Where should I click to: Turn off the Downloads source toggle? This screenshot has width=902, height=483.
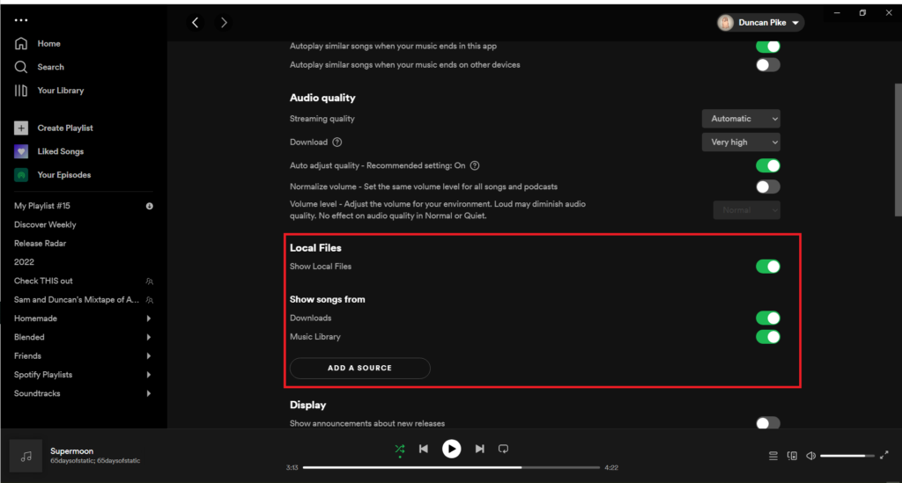pos(767,318)
